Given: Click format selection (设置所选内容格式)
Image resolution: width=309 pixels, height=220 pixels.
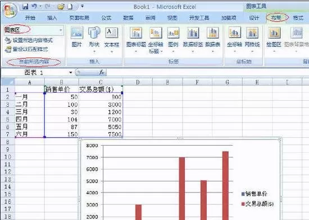Looking at the screenshot, I should coord(29,40).
